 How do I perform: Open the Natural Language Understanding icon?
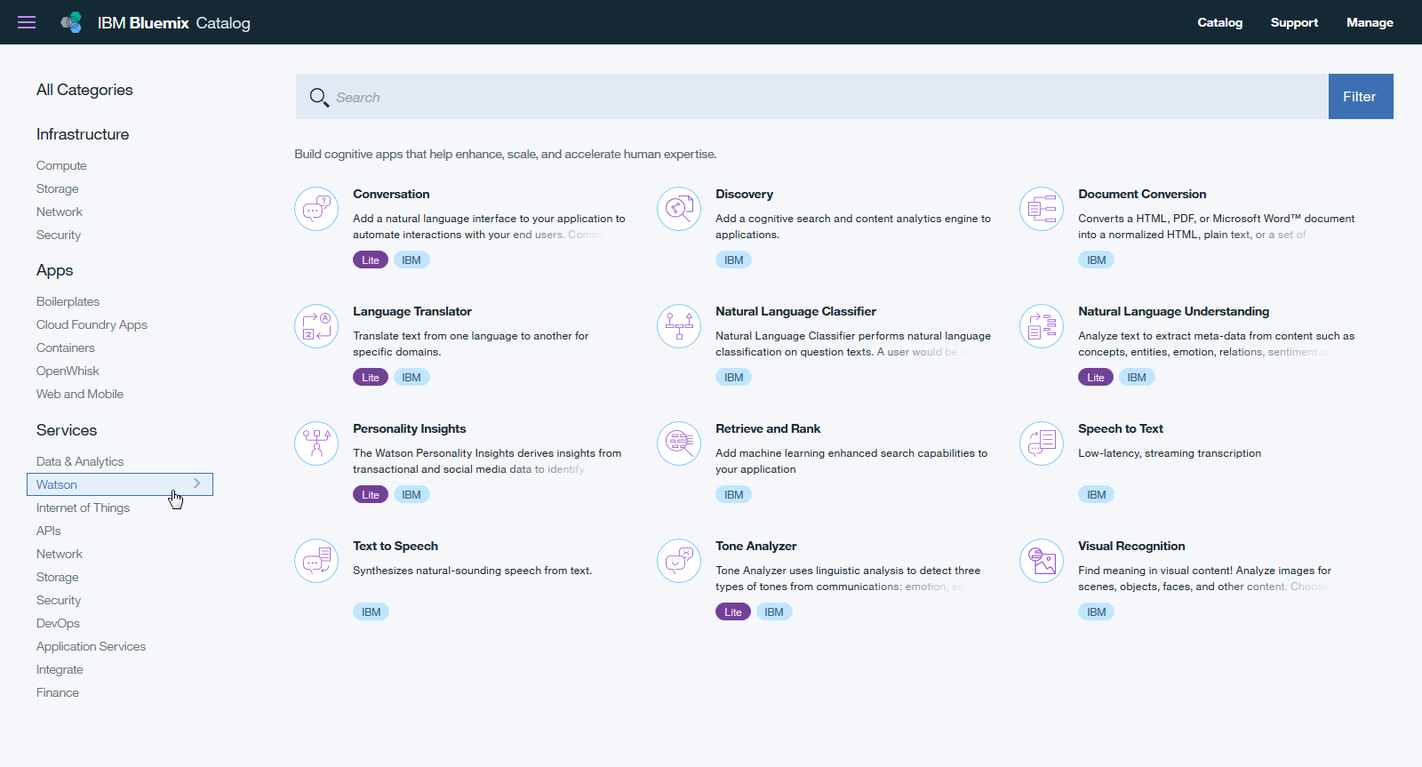click(x=1042, y=326)
